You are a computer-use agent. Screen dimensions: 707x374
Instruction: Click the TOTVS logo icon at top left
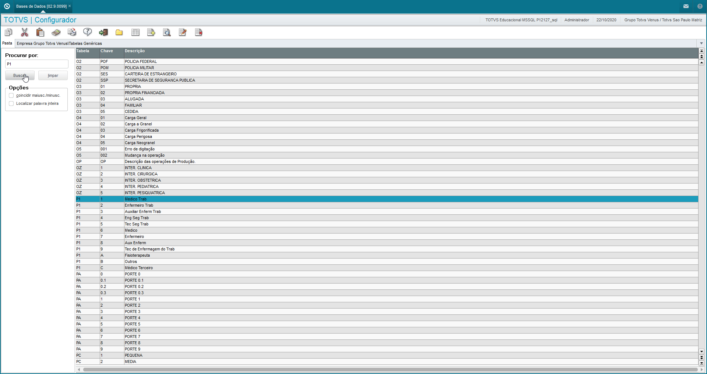(7, 6)
